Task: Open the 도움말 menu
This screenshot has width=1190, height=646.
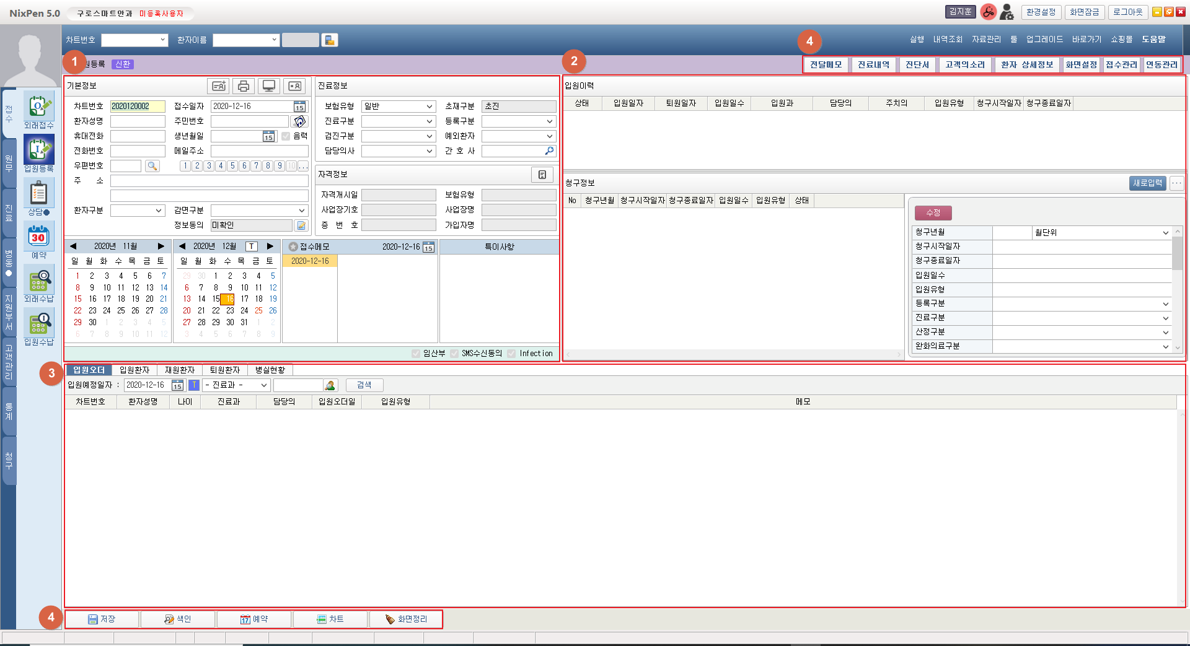Action: click(x=1153, y=40)
